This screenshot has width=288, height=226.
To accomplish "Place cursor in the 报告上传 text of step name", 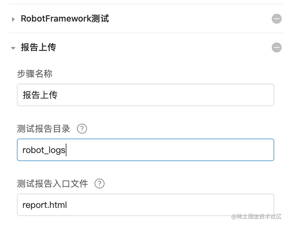I will (40, 95).
